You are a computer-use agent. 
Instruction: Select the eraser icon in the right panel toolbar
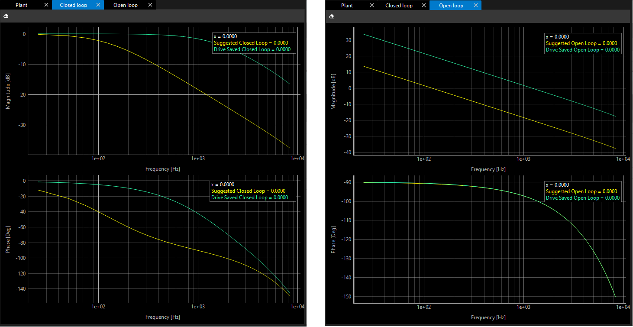pyautogui.click(x=331, y=16)
